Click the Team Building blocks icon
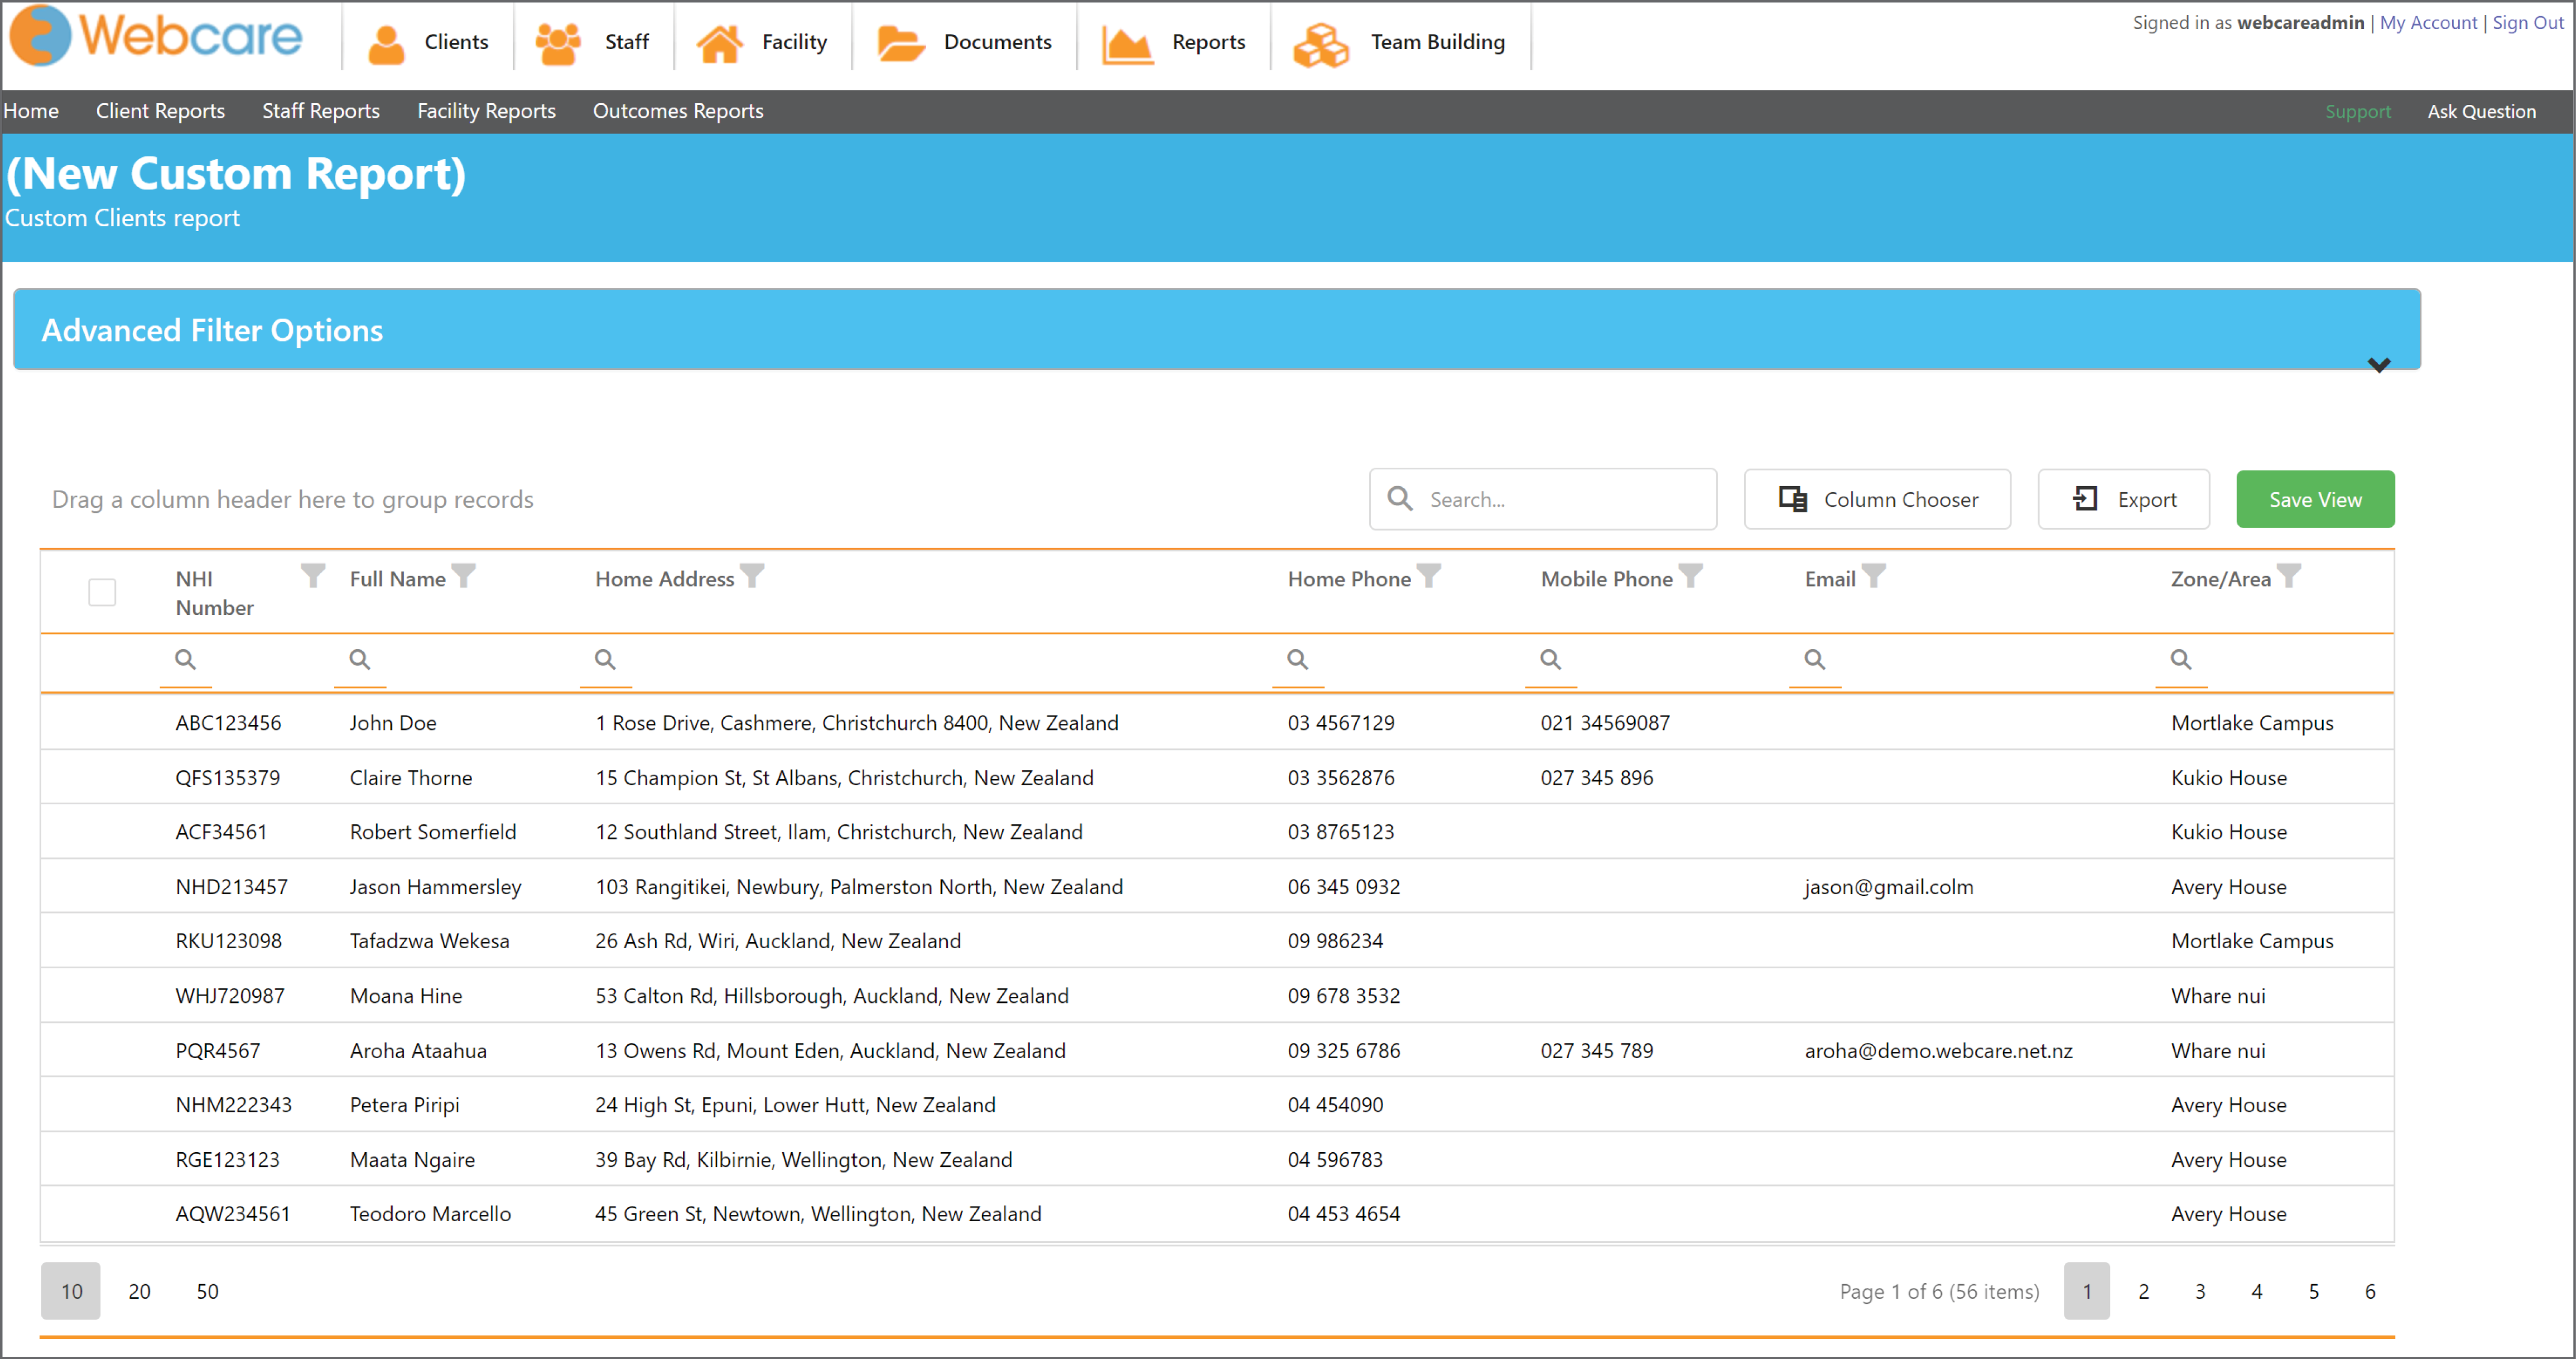The width and height of the screenshot is (2576, 1359). coord(1320,44)
